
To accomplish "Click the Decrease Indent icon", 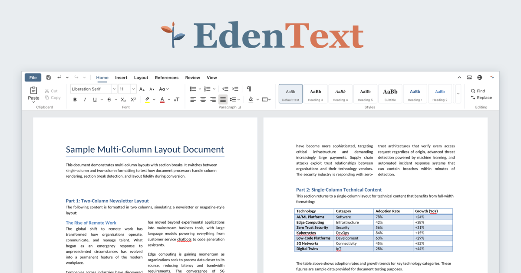I will point(225,89).
